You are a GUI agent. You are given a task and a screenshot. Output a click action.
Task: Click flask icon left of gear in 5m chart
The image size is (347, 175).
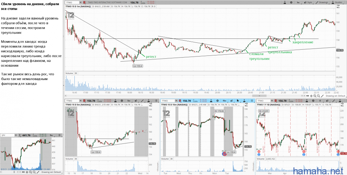pyautogui.click(x=116, y=101)
